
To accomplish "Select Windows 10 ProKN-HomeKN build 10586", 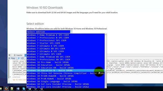I will tap(66, 76).
